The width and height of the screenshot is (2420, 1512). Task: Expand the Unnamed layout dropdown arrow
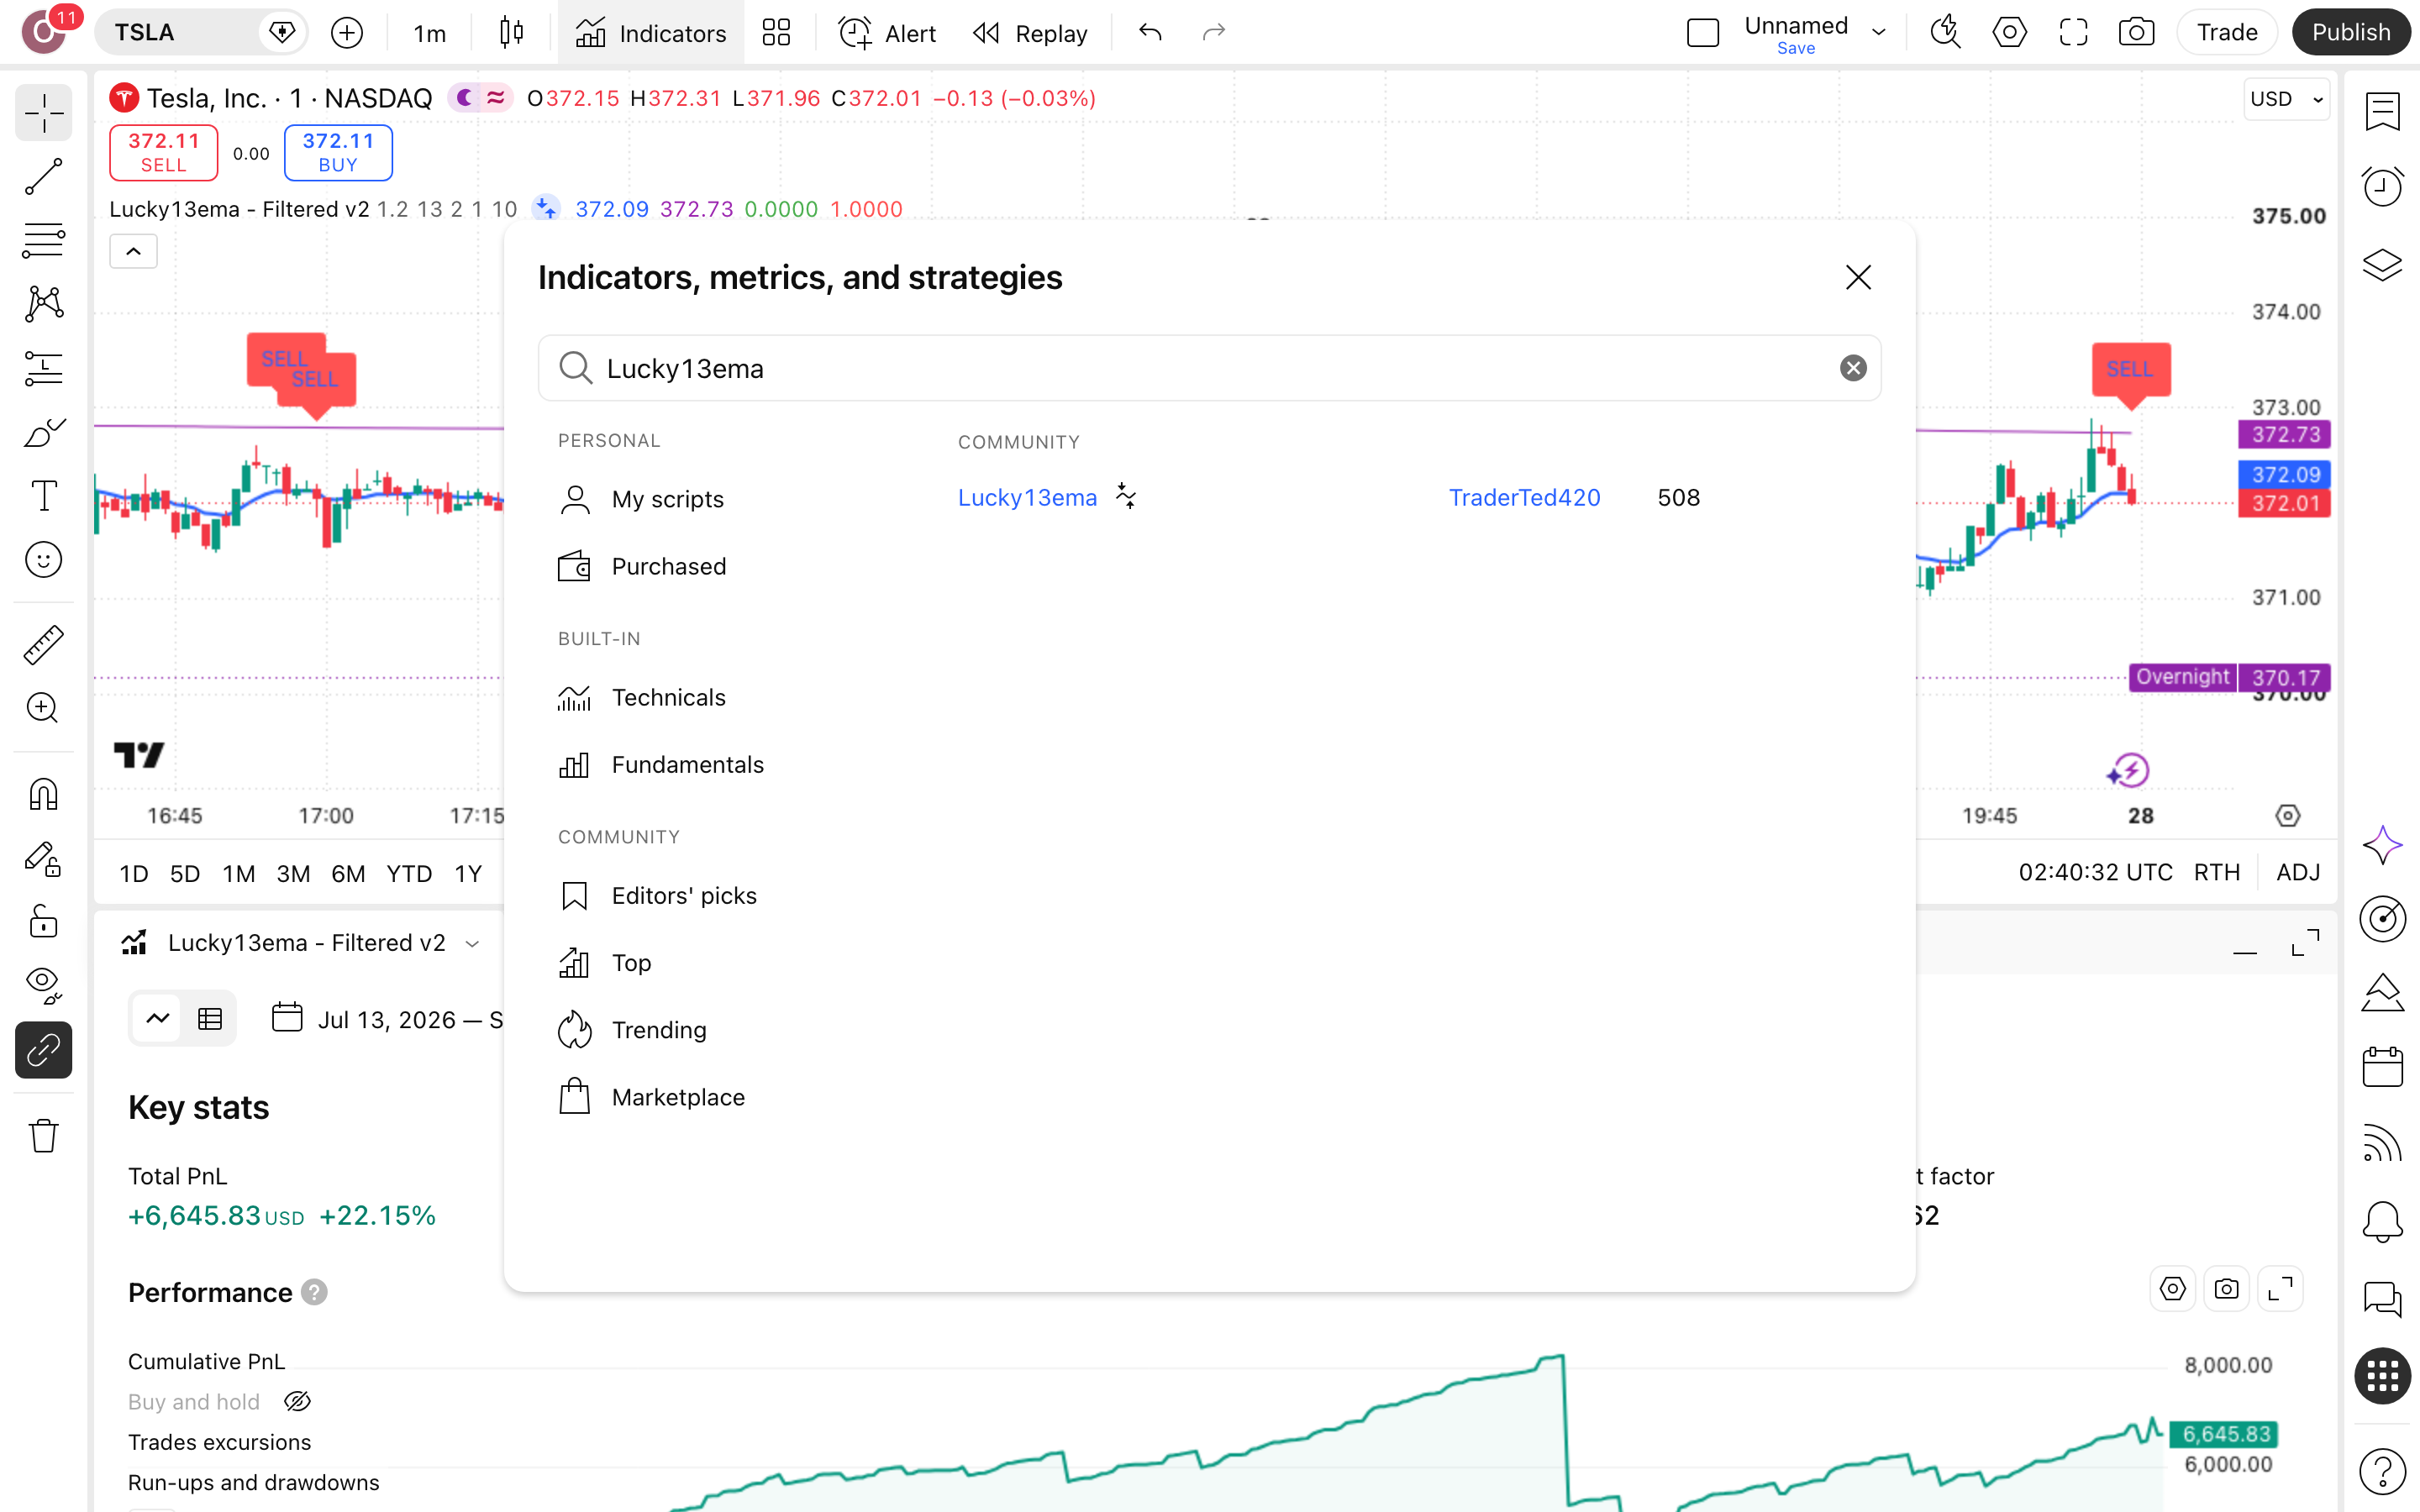click(1879, 33)
